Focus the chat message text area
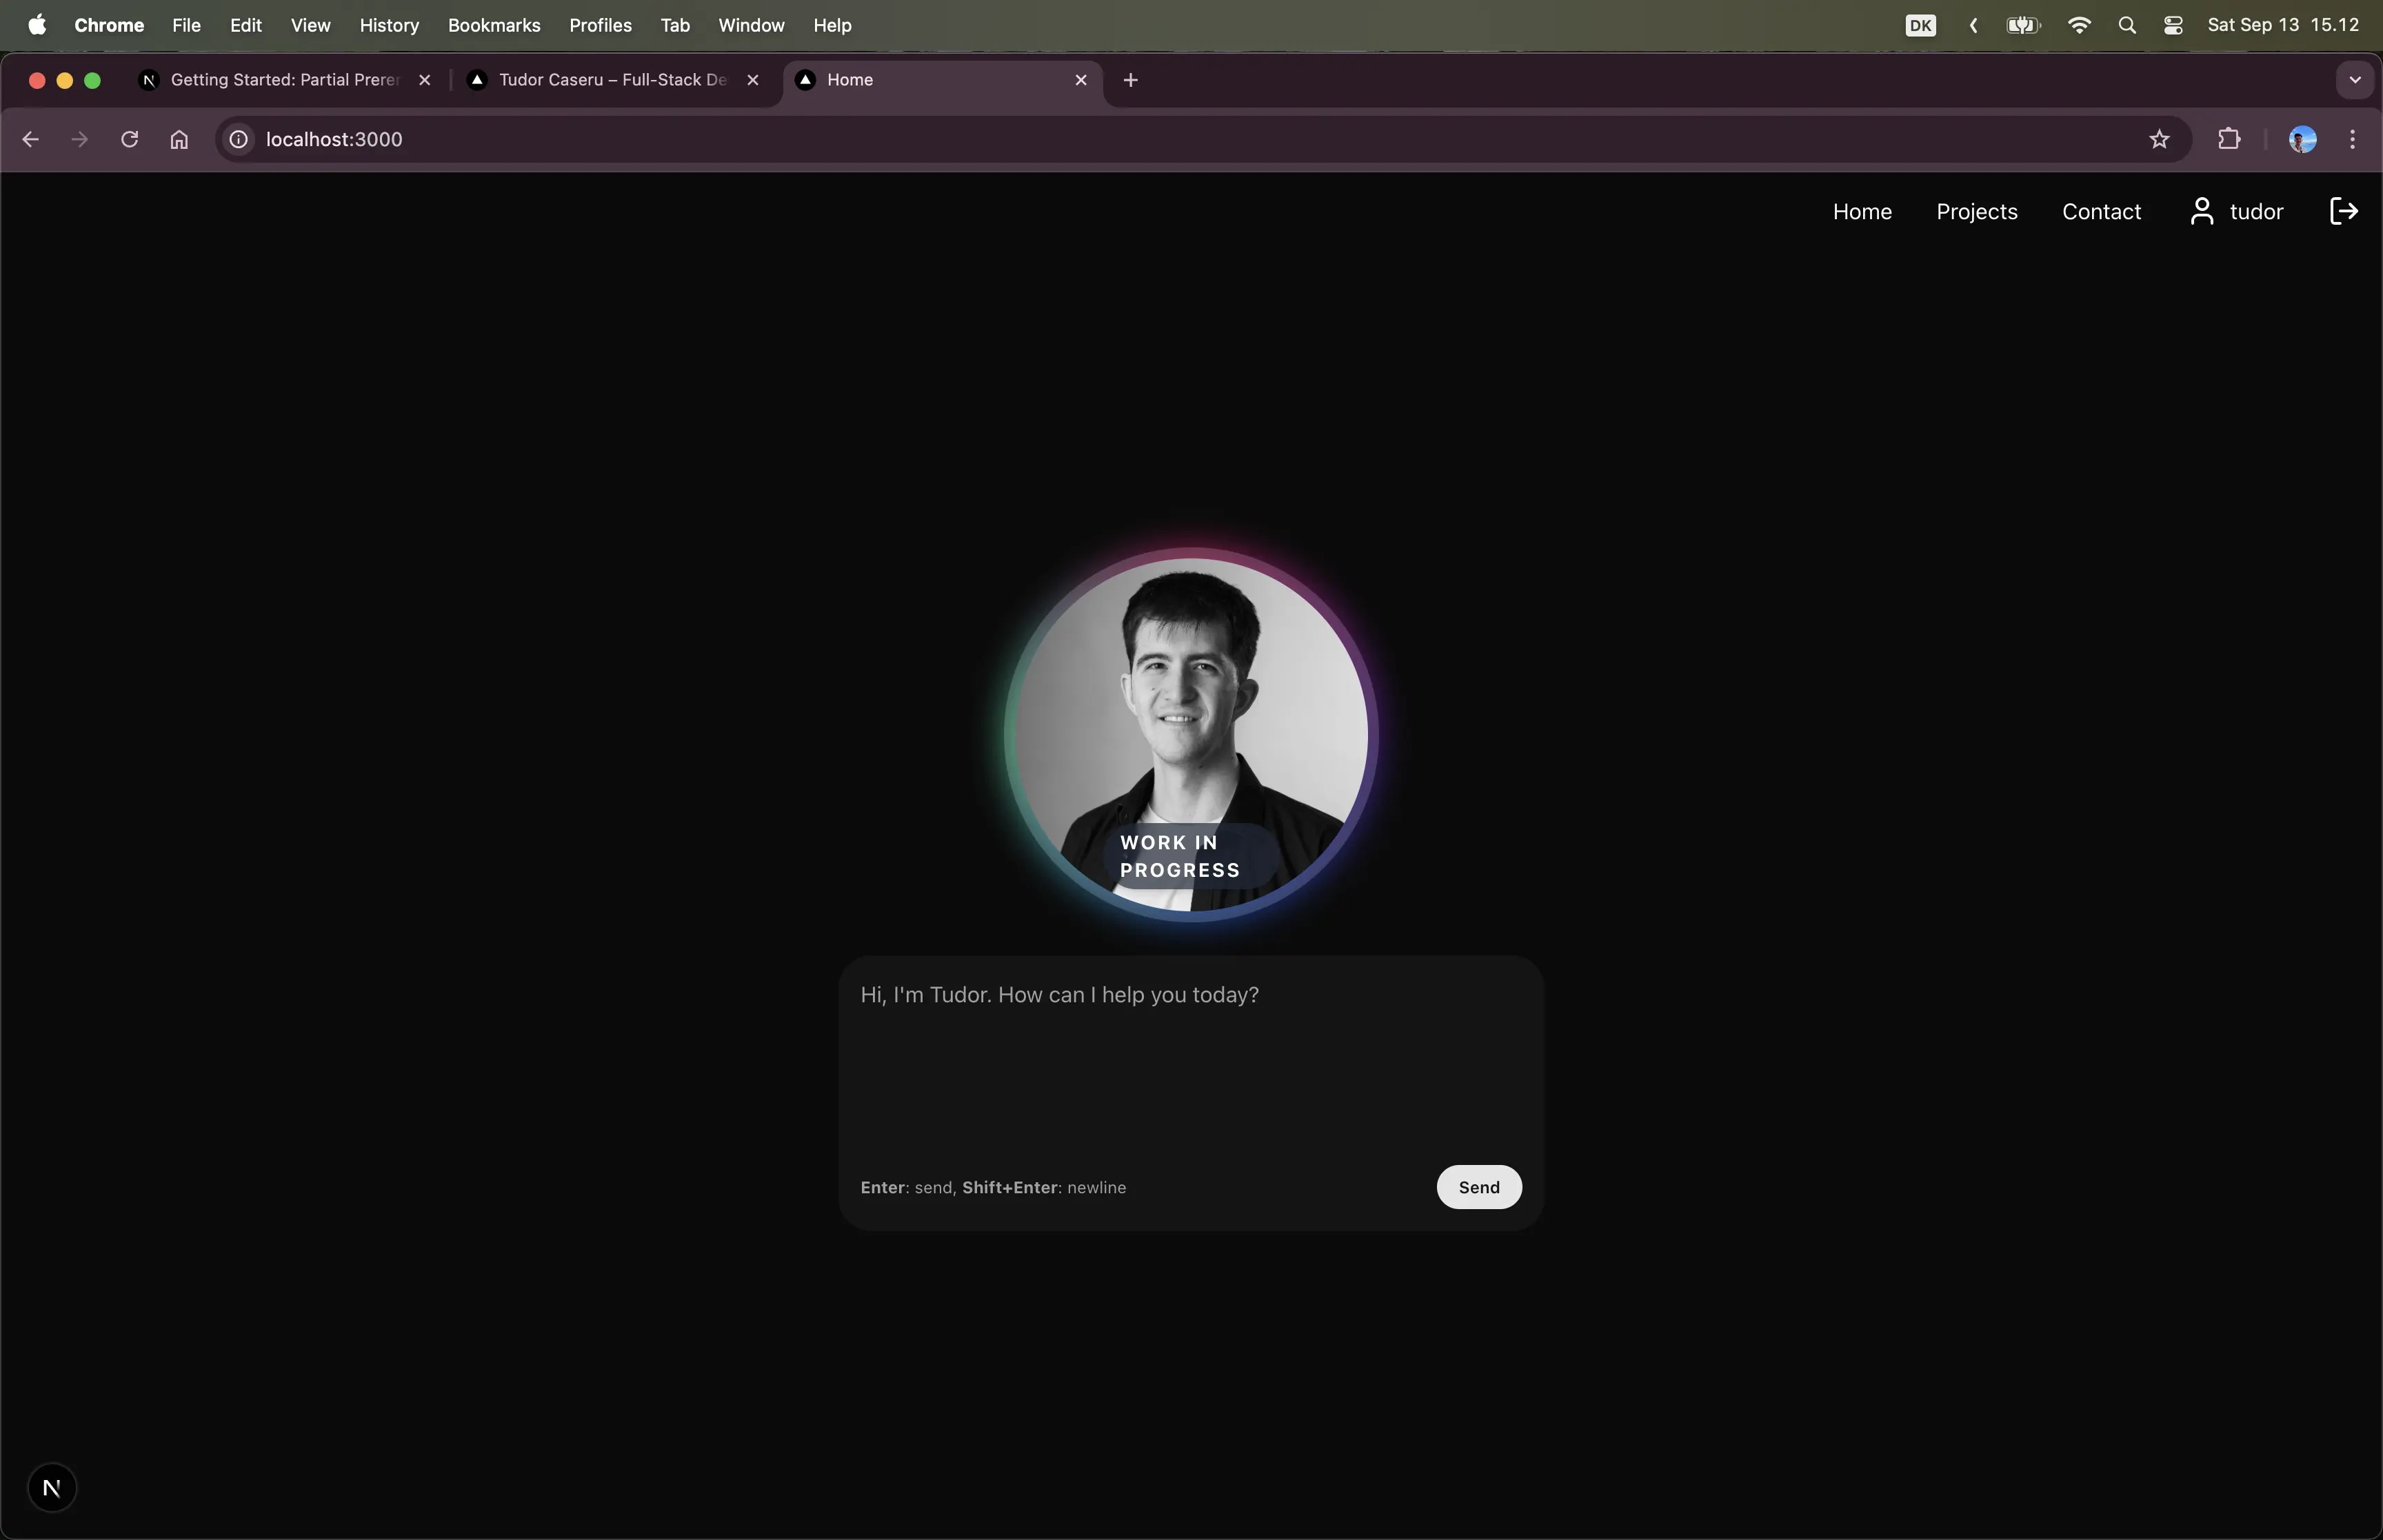2383x1540 pixels. 1190,1060
